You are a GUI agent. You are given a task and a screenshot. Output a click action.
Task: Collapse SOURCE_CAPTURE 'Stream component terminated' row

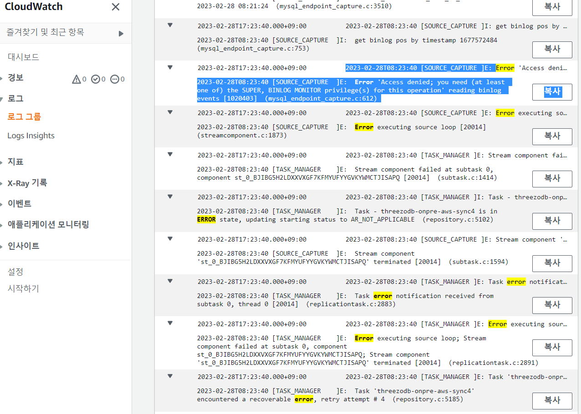point(170,238)
